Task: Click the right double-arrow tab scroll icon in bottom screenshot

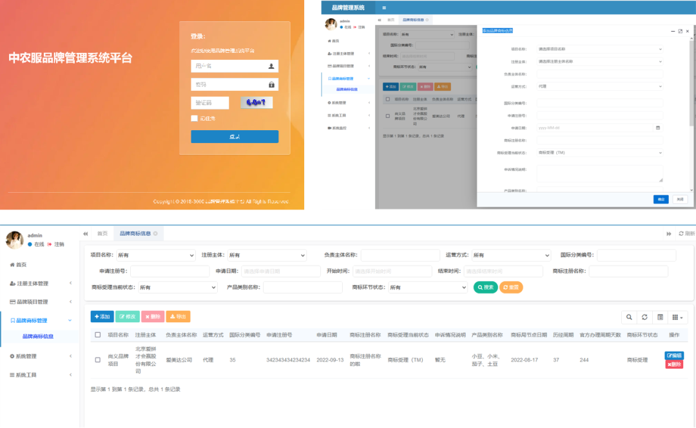Action: (x=668, y=233)
